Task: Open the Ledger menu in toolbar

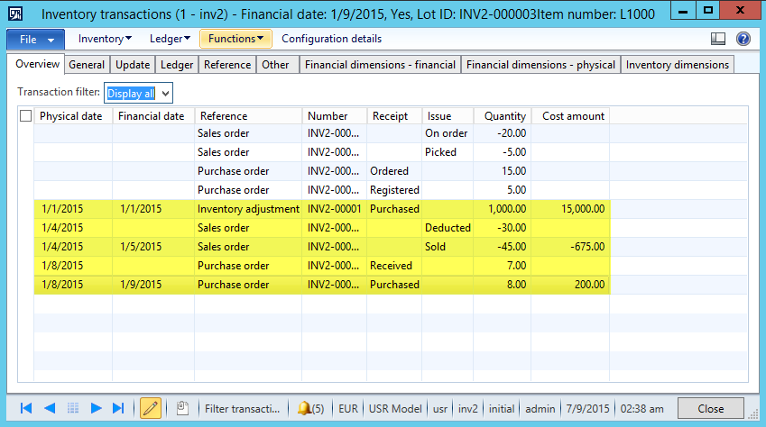Action: pyautogui.click(x=170, y=39)
